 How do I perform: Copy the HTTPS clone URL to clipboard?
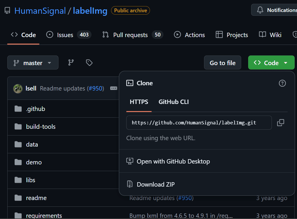[281, 123]
